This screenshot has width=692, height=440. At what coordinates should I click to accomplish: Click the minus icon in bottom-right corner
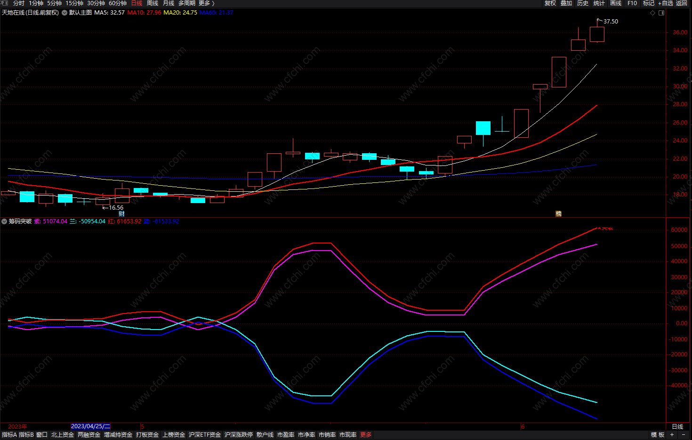684,435
